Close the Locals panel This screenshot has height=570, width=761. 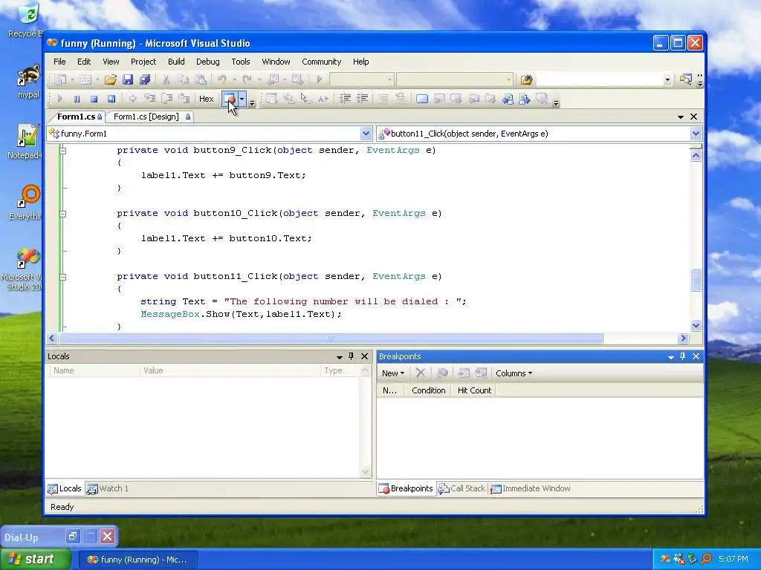(364, 356)
